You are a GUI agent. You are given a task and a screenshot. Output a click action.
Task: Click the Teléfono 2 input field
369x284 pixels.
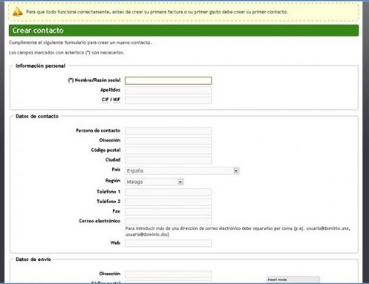pos(168,201)
